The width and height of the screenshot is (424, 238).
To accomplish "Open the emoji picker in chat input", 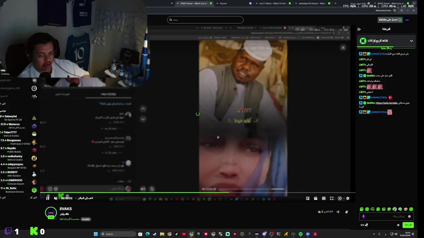I will [409, 217].
